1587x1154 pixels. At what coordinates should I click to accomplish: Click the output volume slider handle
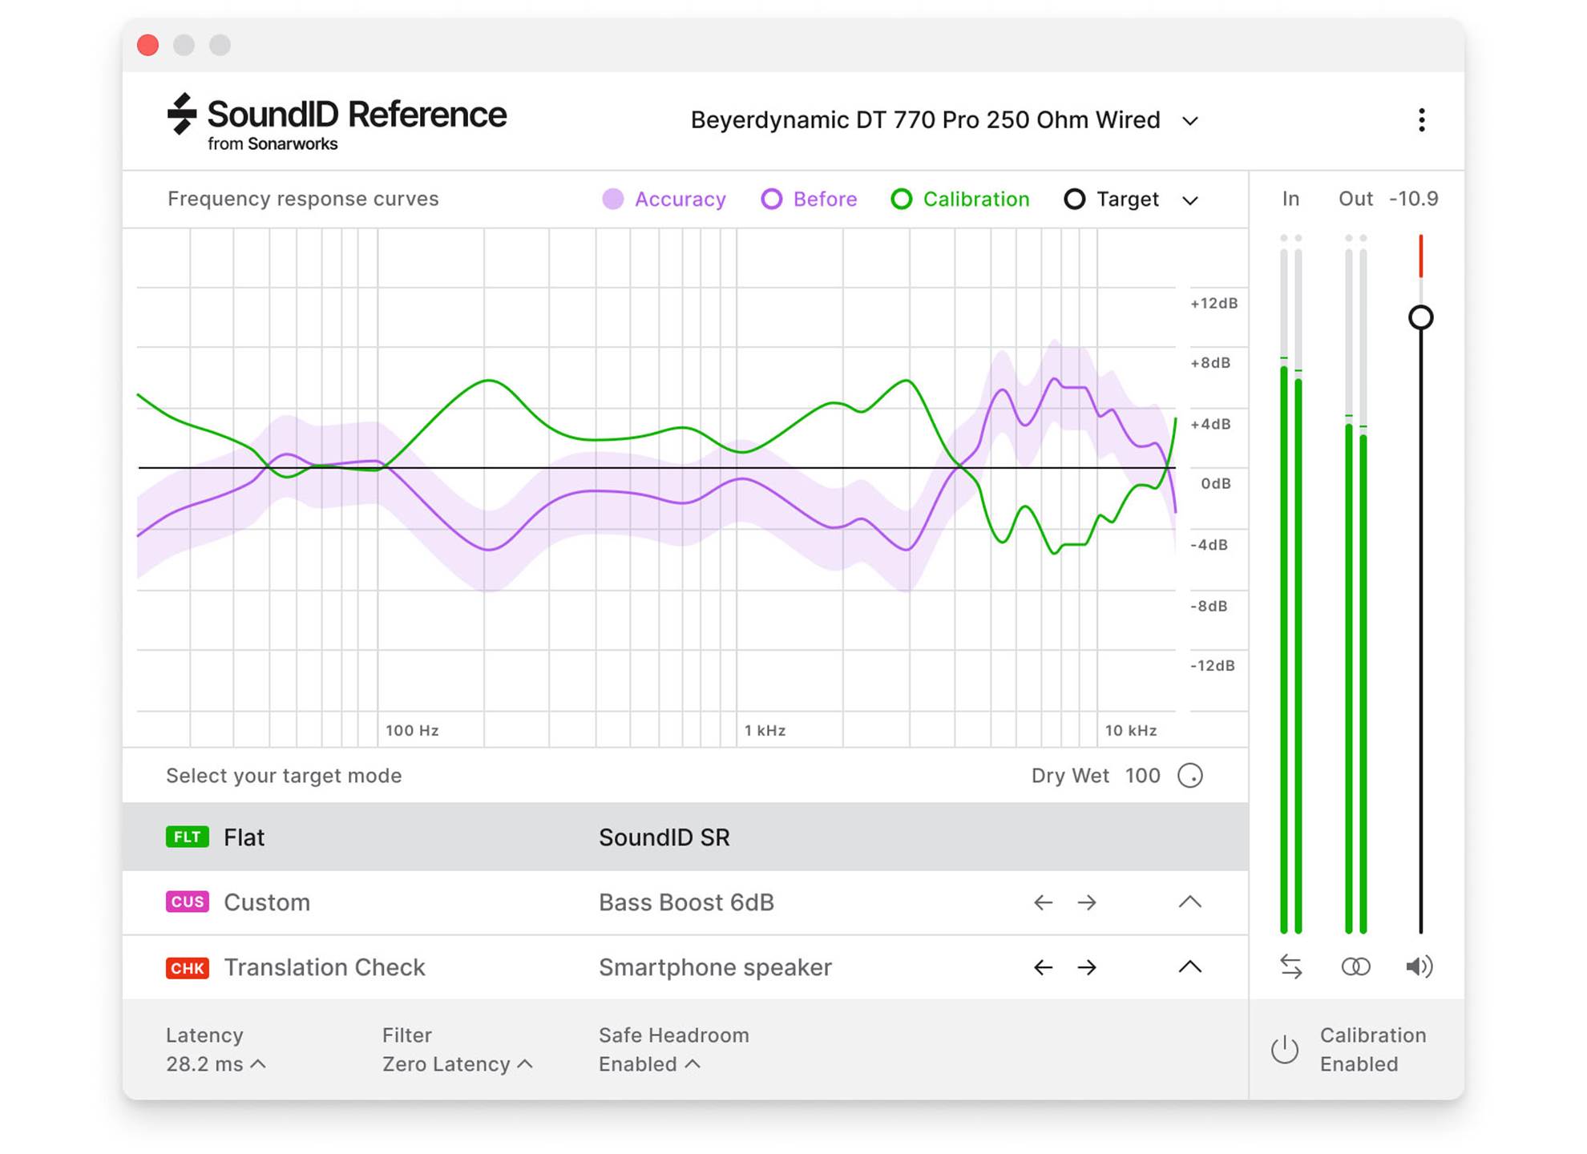point(1420,318)
